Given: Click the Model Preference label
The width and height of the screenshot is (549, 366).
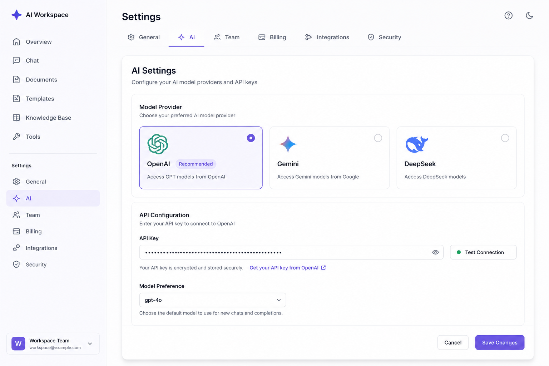Looking at the screenshot, I should [162, 286].
